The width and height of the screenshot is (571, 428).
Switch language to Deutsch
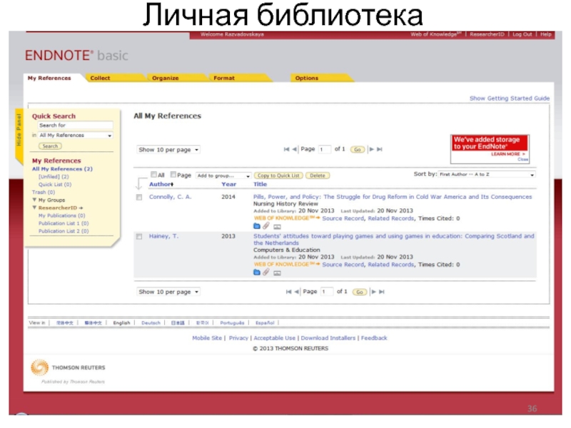tap(151, 323)
